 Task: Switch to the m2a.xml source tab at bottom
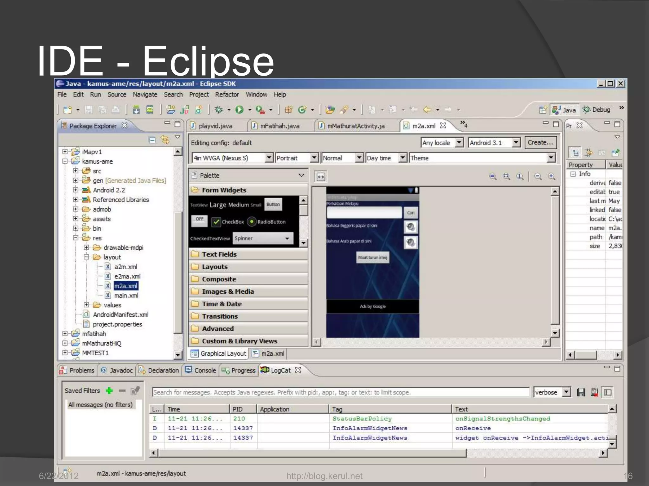click(268, 353)
